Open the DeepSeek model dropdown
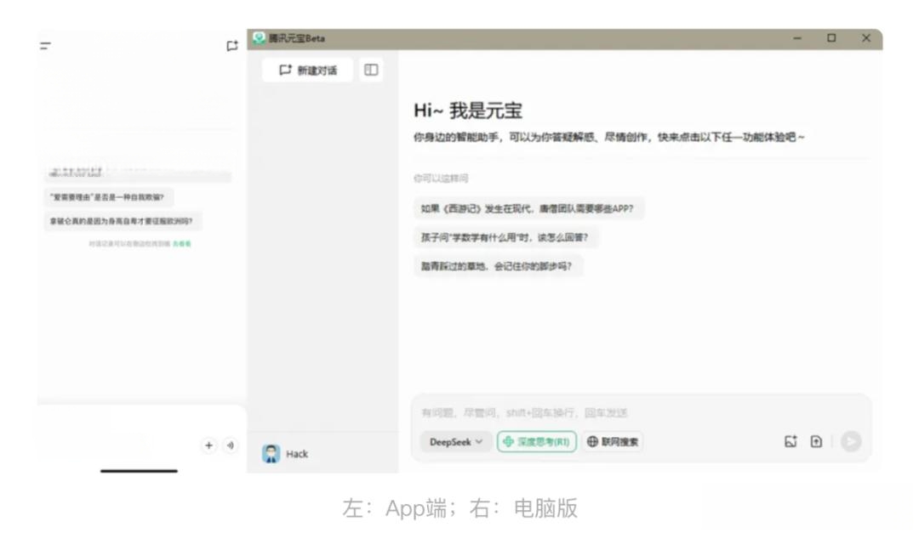The height and width of the screenshot is (533, 919). click(x=455, y=442)
